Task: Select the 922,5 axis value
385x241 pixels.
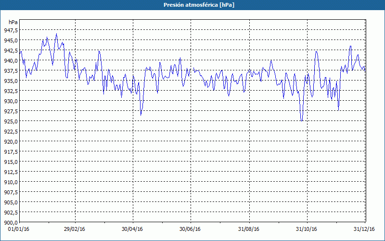Action: point(11,131)
